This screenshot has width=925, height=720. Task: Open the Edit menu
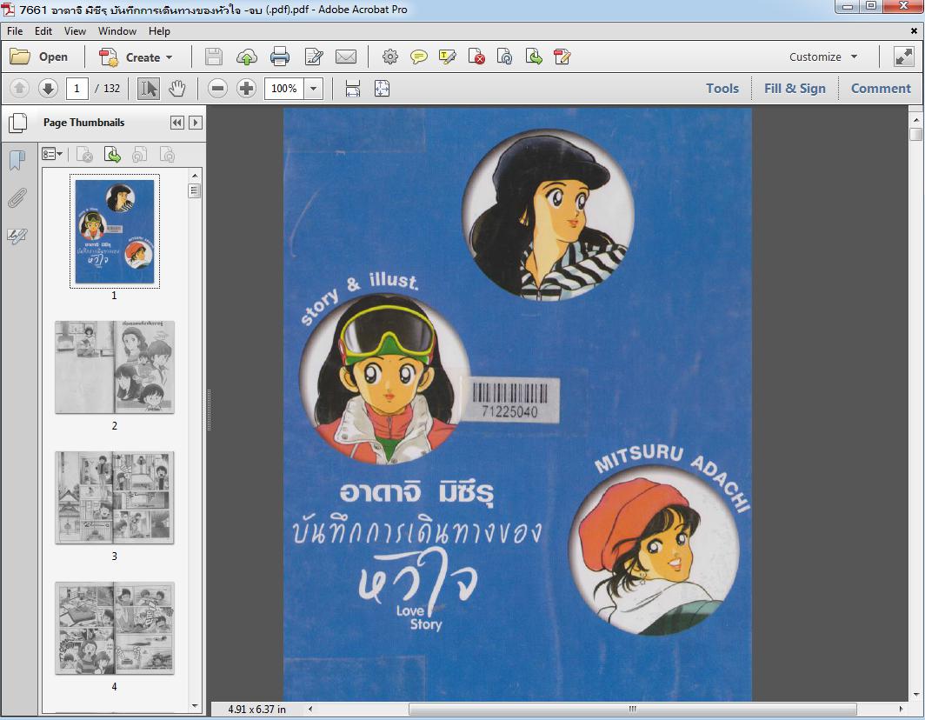click(x=43, y=31)
